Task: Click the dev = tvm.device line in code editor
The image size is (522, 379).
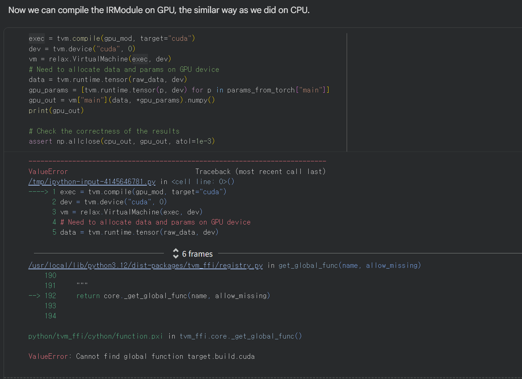Action: tap(82, 49)
